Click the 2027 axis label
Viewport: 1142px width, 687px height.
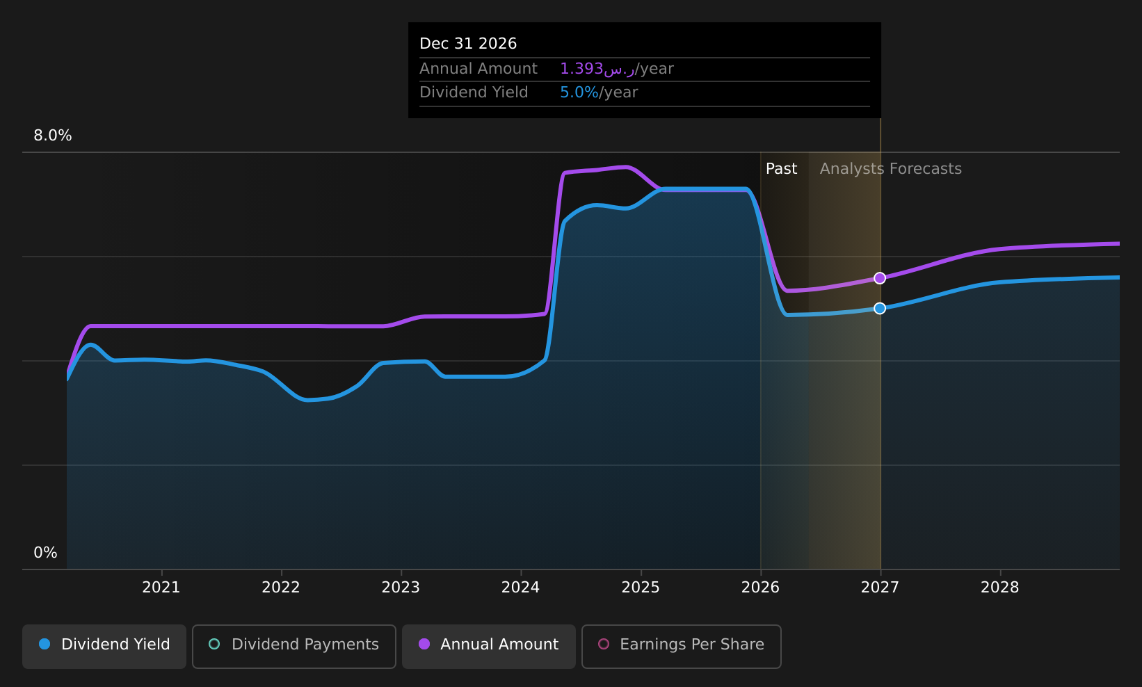(x=880, y=588)
